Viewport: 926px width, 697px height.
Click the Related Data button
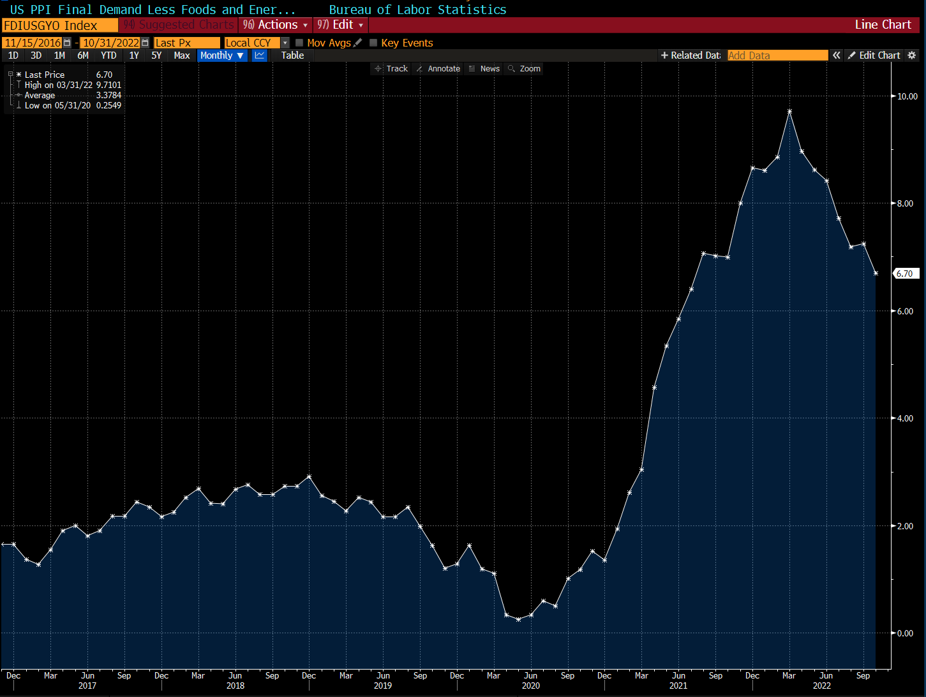(x=690, y=55)
